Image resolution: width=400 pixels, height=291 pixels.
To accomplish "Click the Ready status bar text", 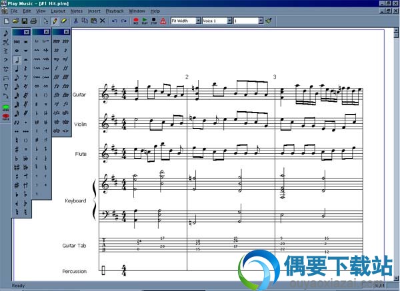I will click(x=19, y=286).
